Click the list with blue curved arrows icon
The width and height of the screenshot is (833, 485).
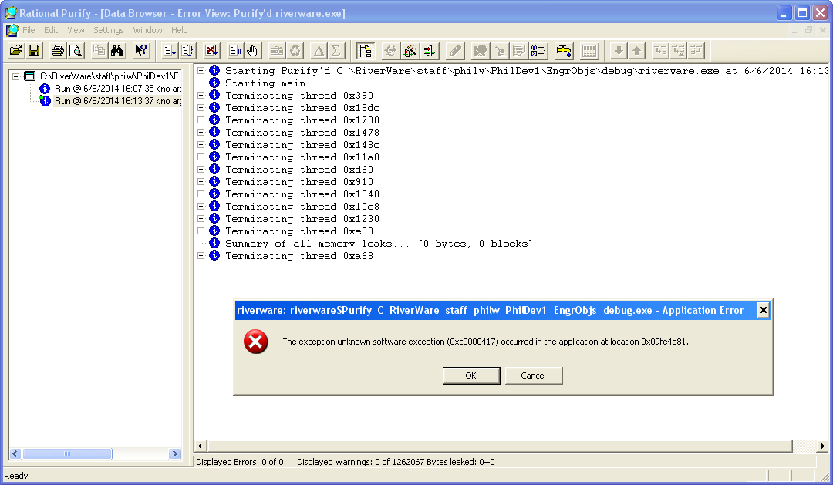click(x=187, y=50)
